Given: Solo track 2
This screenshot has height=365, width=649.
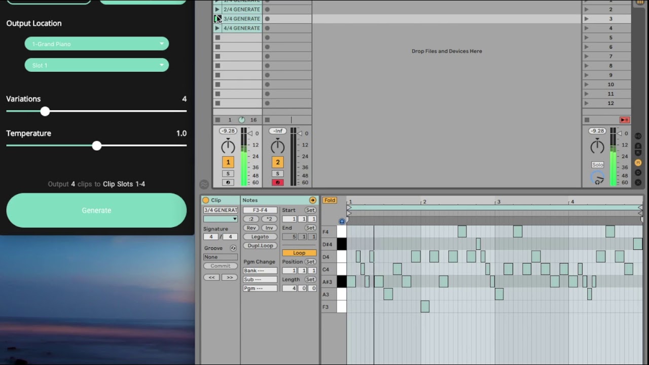Looking at the screenshot, I should click(277, 173).
